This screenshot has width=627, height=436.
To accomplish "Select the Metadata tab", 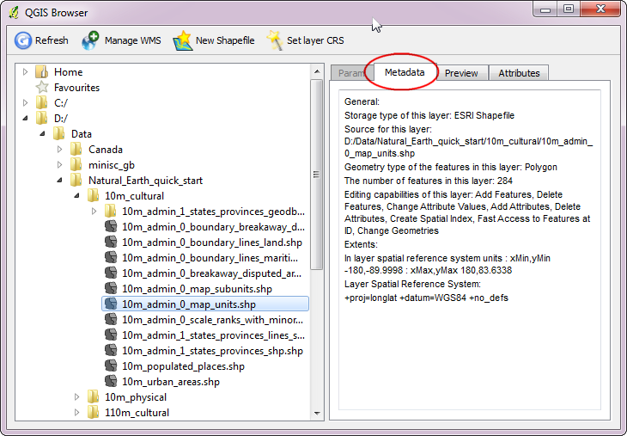I will click(405, 72).
